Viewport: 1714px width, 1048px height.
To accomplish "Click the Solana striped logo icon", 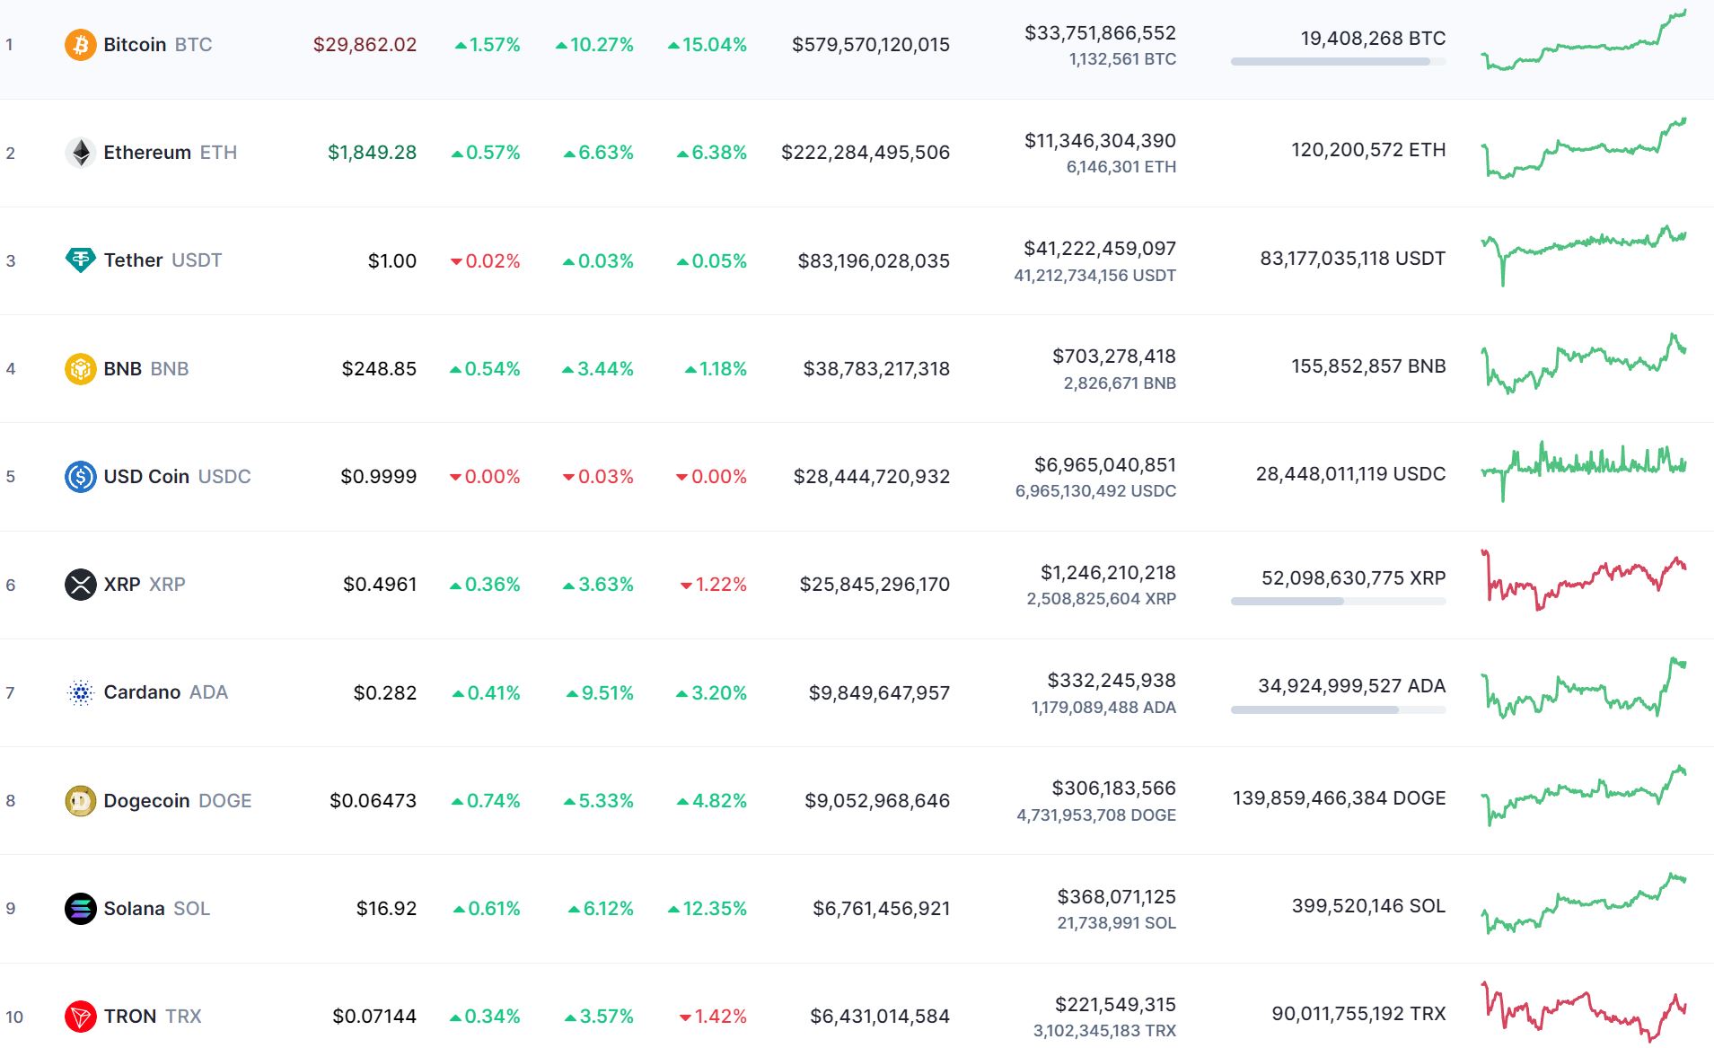I will (x=80, y=909).
